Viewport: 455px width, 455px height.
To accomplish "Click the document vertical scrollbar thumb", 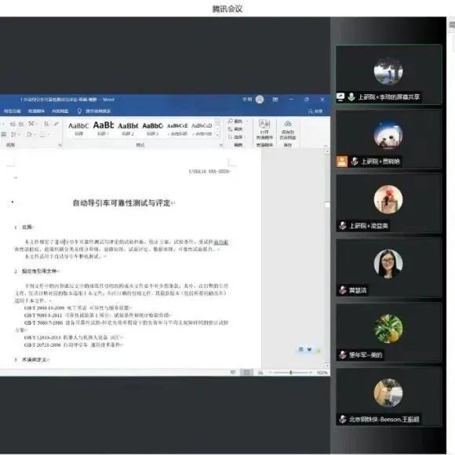I will (x=327, y=205).
